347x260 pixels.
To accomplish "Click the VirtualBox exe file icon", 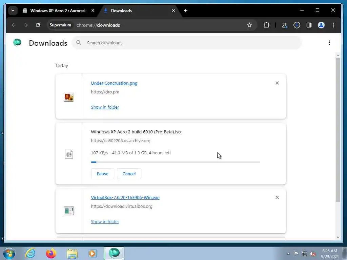I will click(69, 211).
